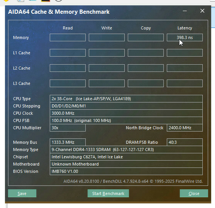Image resolution: width=215 pixels, height=208 pixels.
Task: Click the L3 Cache Read result box
Action: (68, 83)
